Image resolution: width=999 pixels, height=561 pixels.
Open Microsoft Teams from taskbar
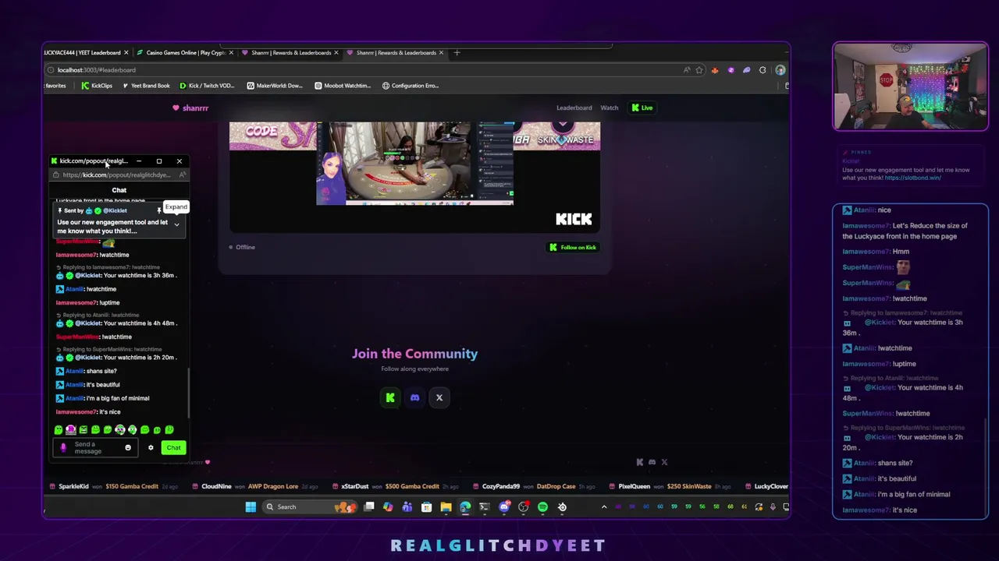pos(407,506)
